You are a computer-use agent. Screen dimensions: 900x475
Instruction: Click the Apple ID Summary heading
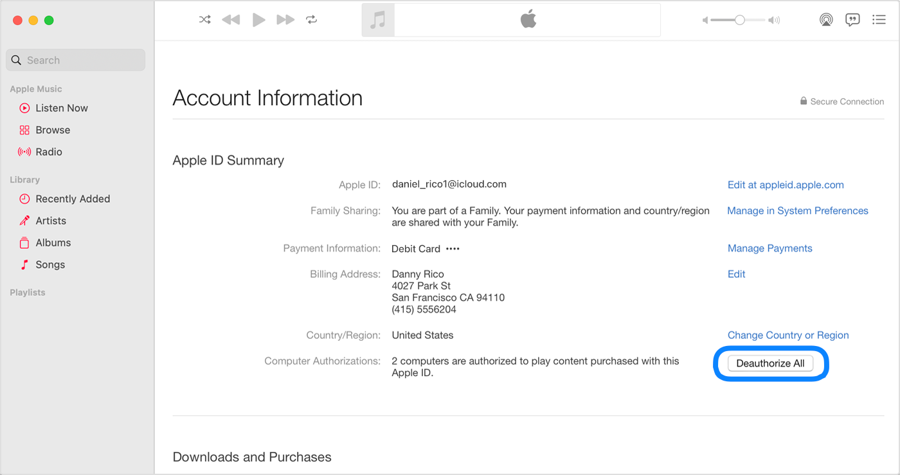(x=228, y=160)
